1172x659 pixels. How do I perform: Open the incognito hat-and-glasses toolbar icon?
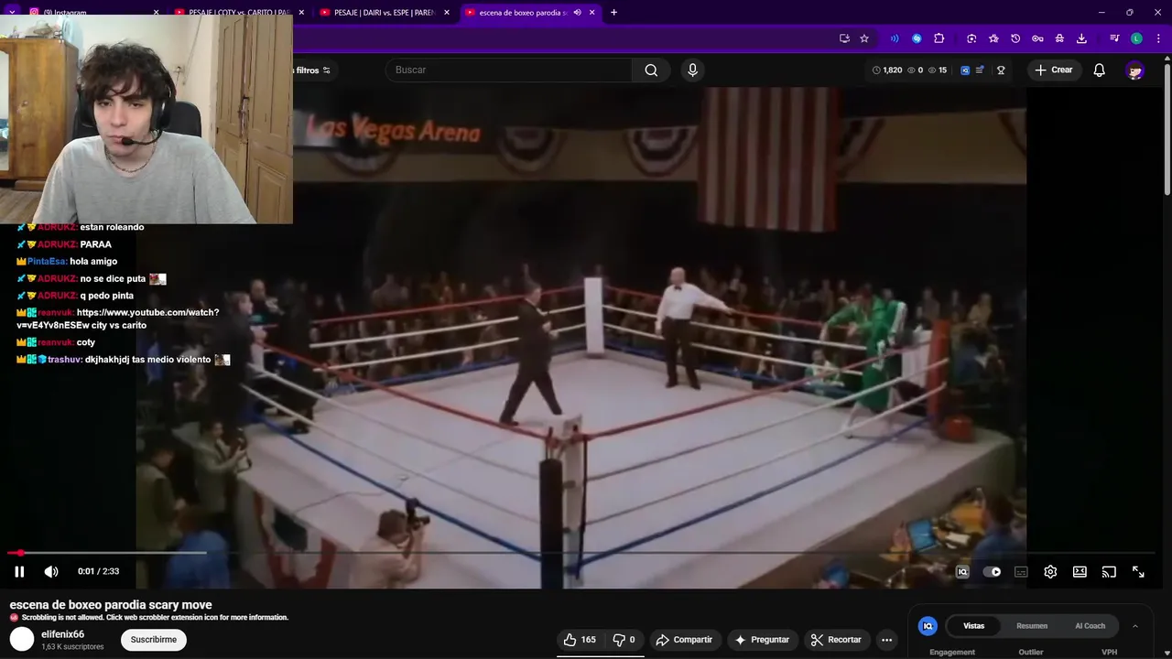point(1059,38)
